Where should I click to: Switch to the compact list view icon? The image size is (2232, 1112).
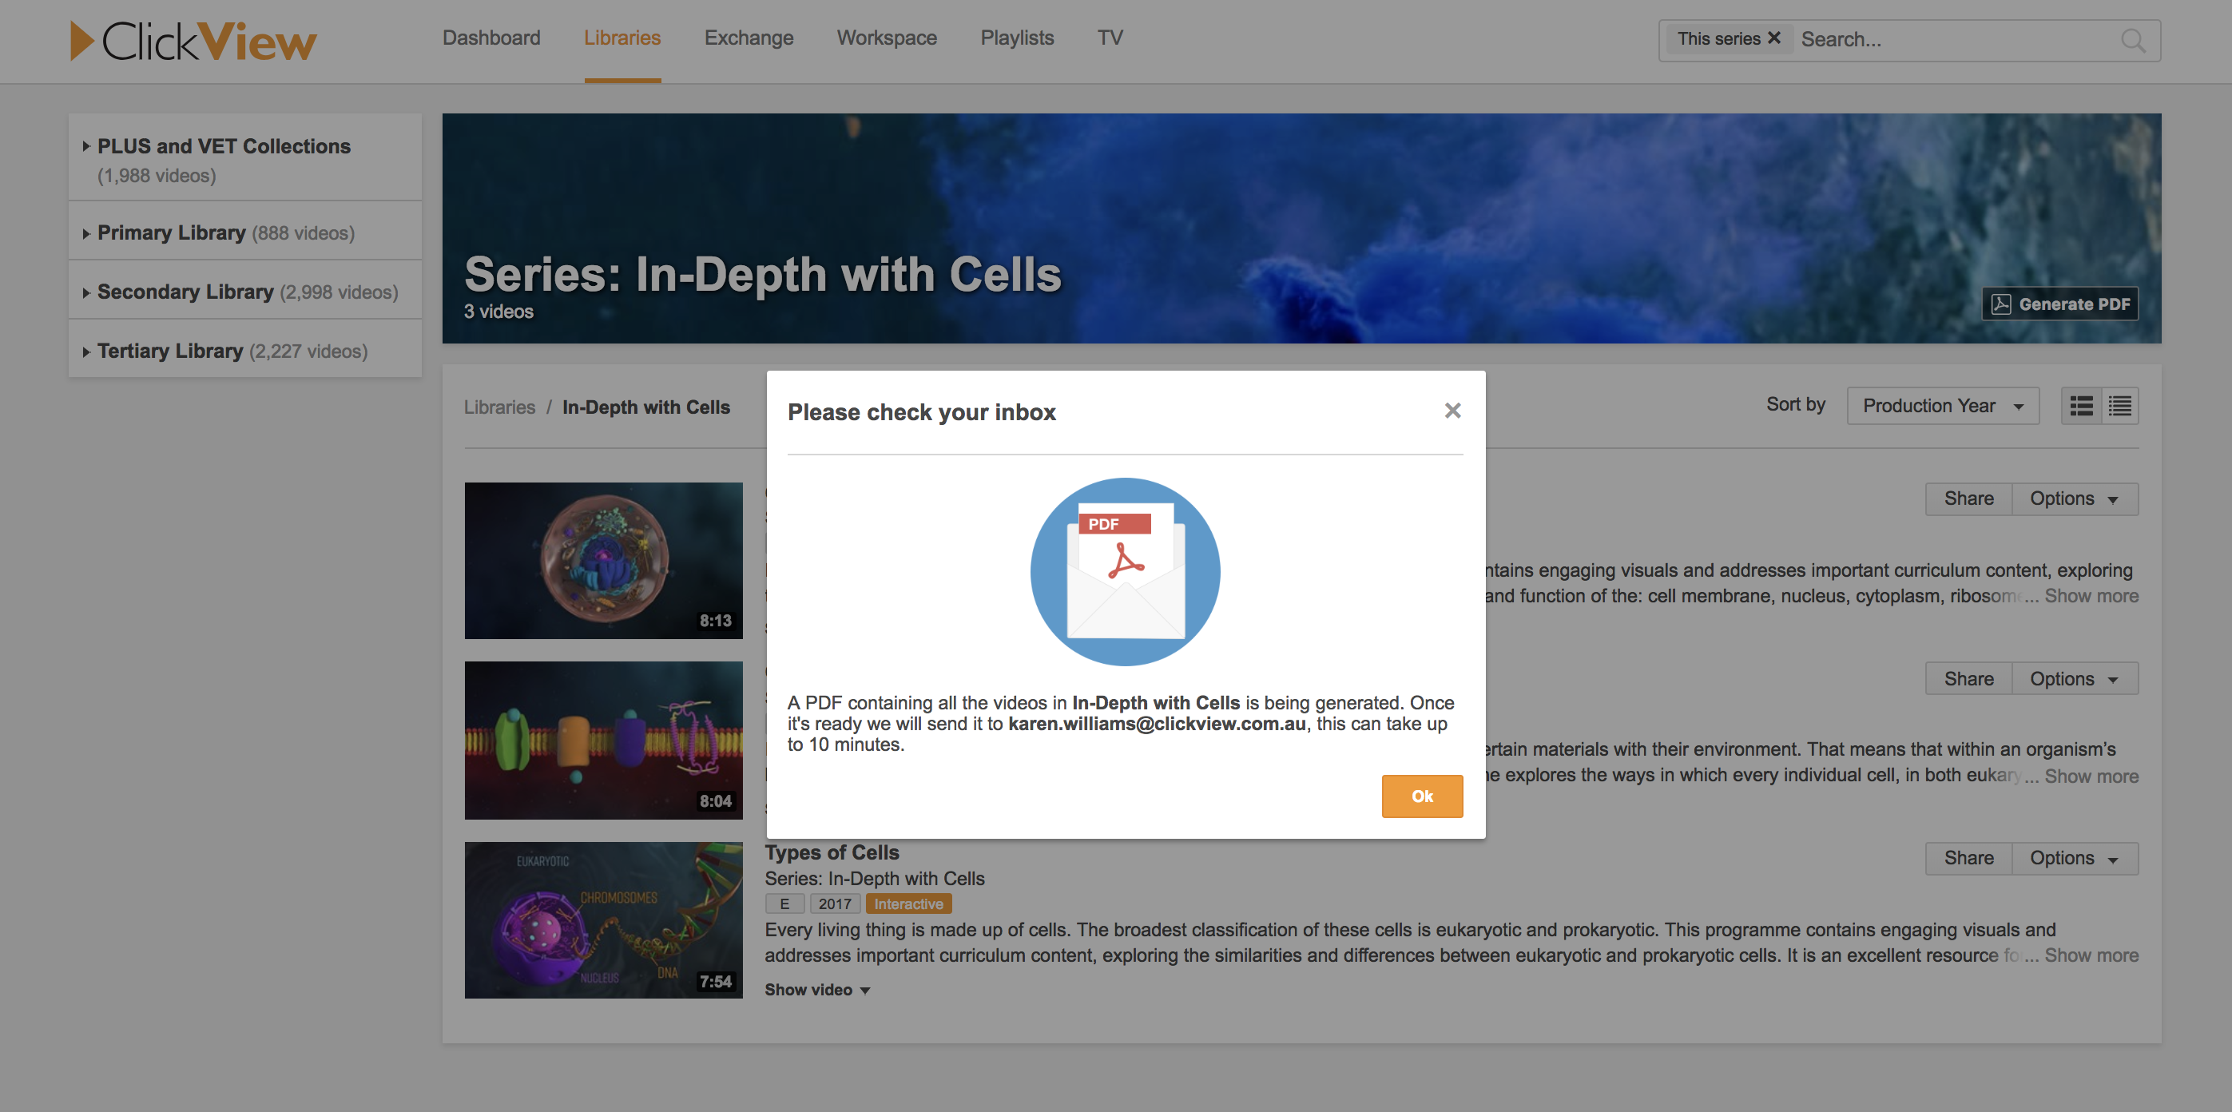[x=2120, y=405]
